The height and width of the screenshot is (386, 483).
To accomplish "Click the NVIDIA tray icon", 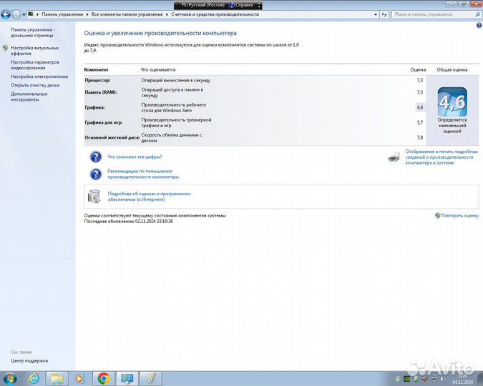I will [x=407, y=379].
